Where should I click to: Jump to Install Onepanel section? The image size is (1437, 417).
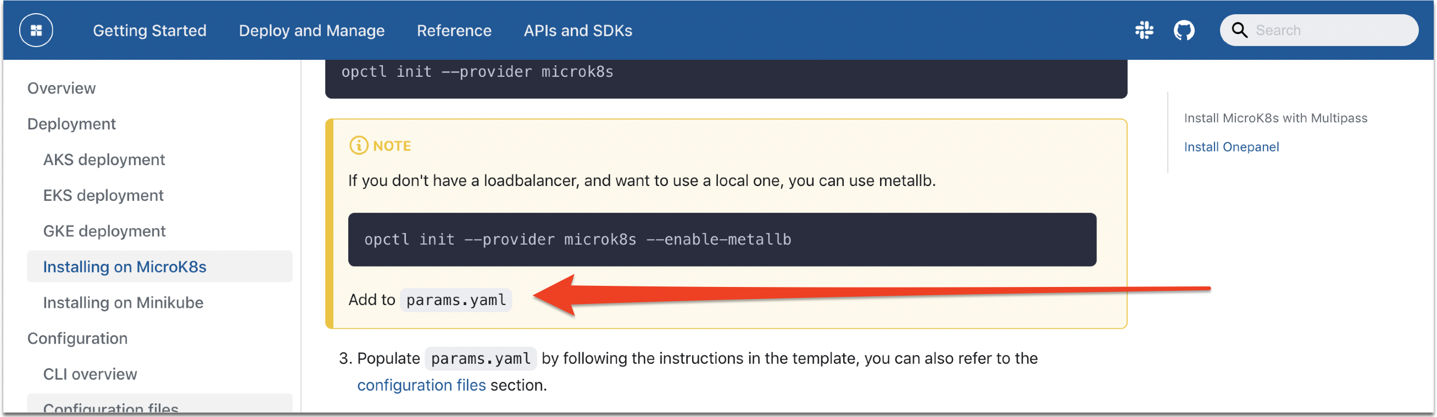tap(1231, 146)
